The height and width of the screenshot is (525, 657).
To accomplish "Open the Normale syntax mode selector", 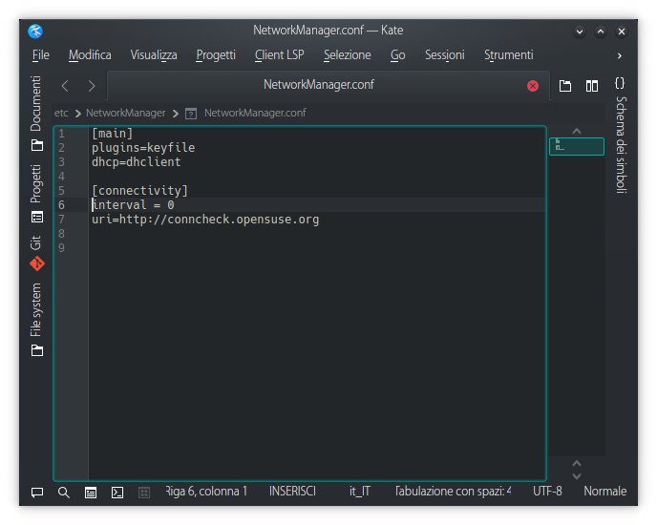I will point(605,491).
